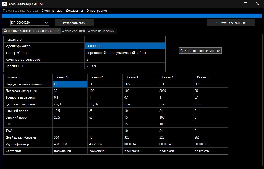
Task: Open the О программе menu
Action: 96,11
